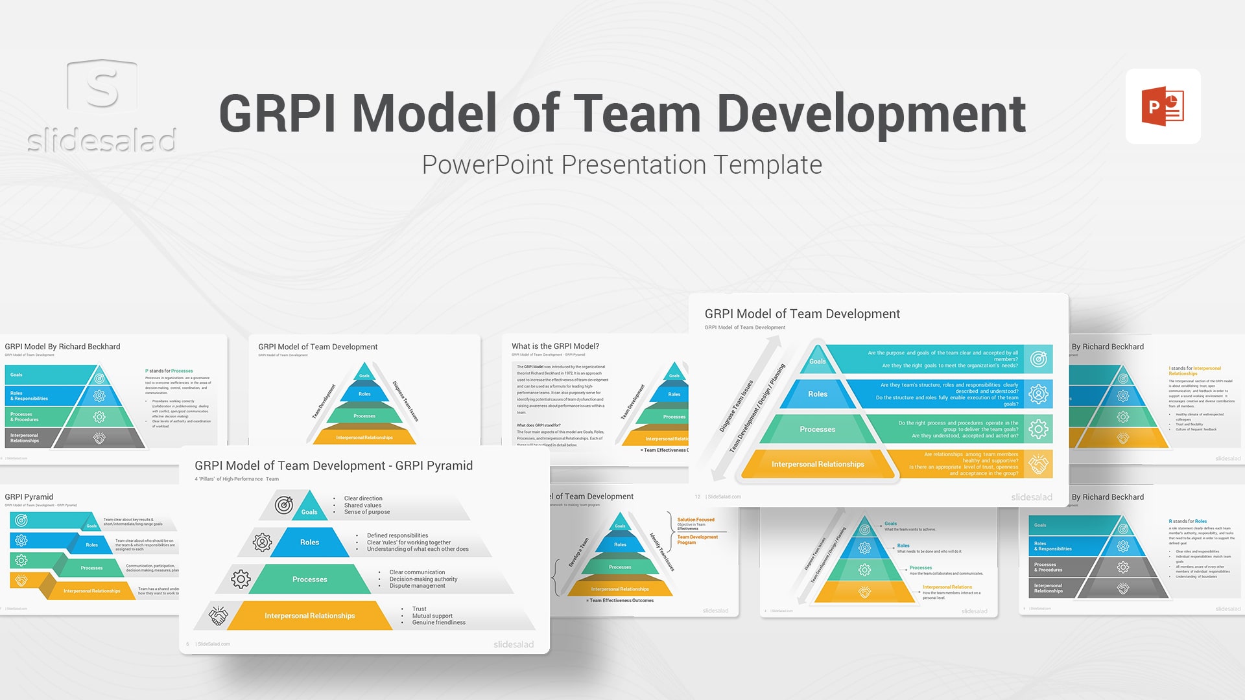
Task: Click the target icon atop the pyramid with 'What the team wants to achieve'
Action: click(864, 530)
